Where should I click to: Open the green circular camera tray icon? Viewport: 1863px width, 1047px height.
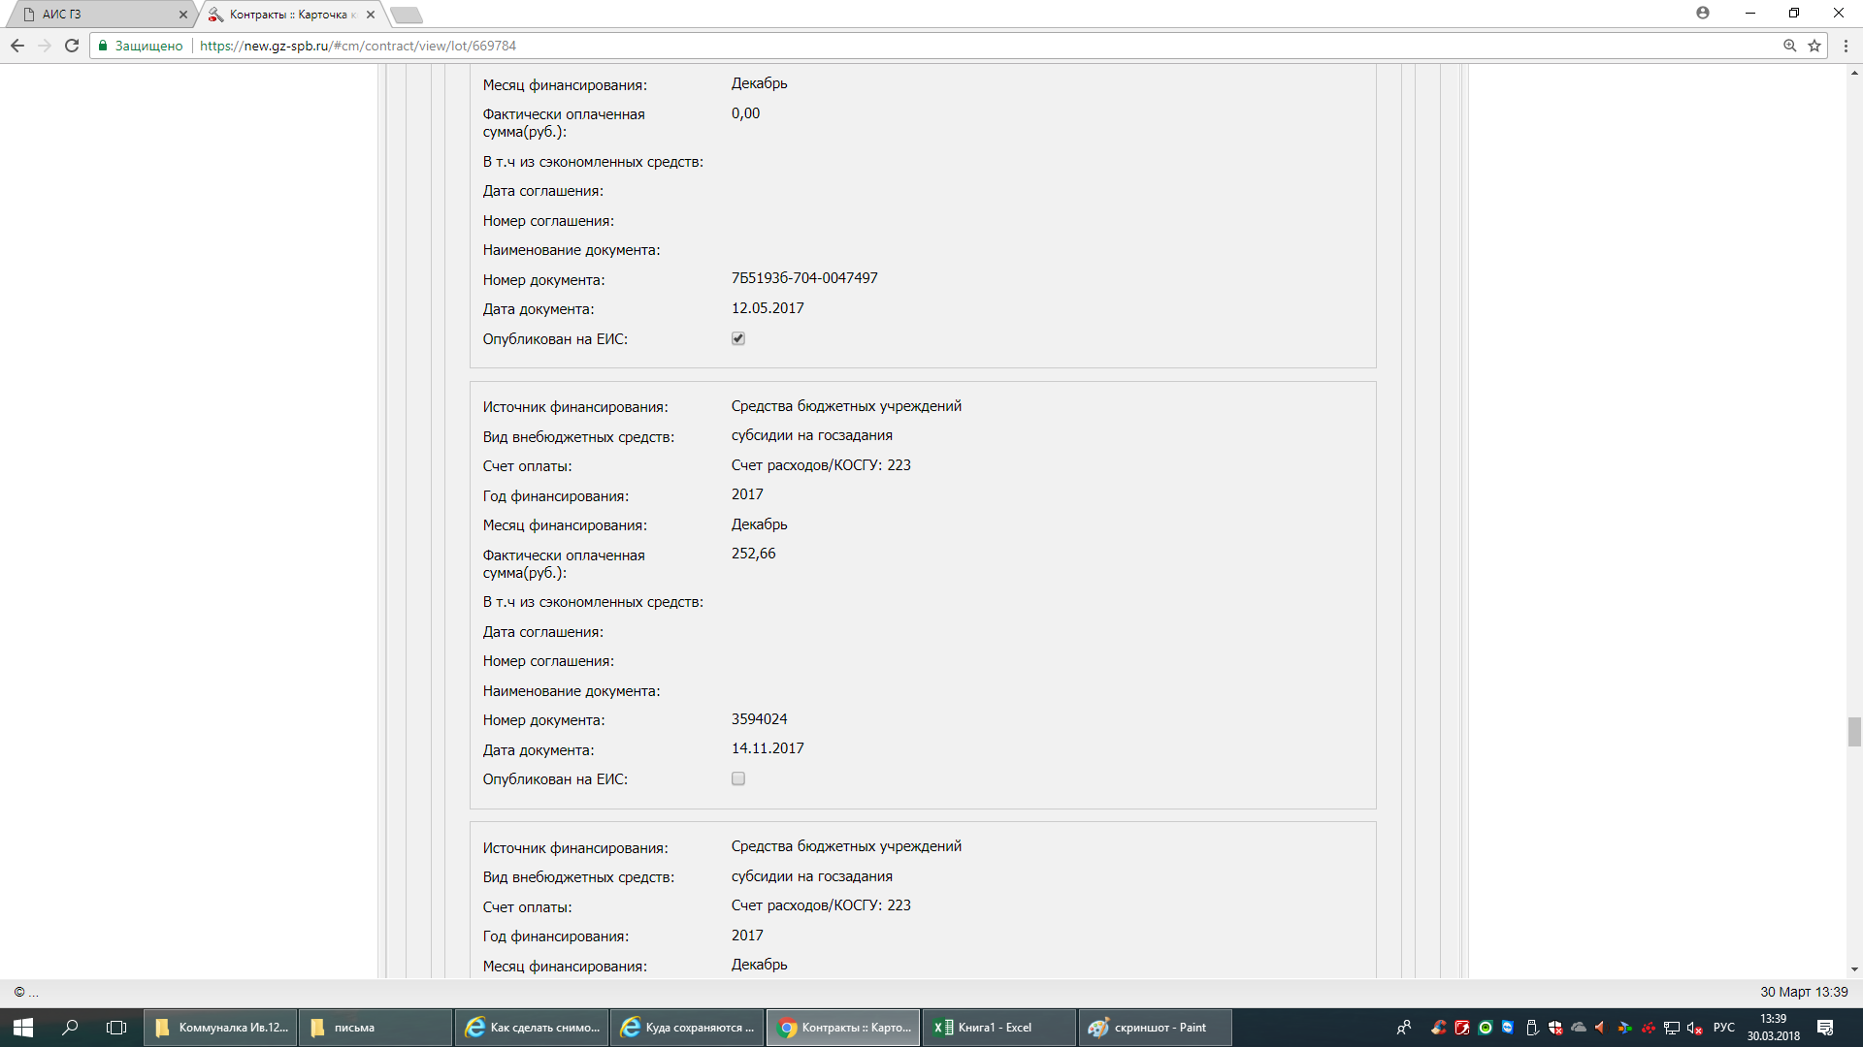[x=1486, y=1028]
